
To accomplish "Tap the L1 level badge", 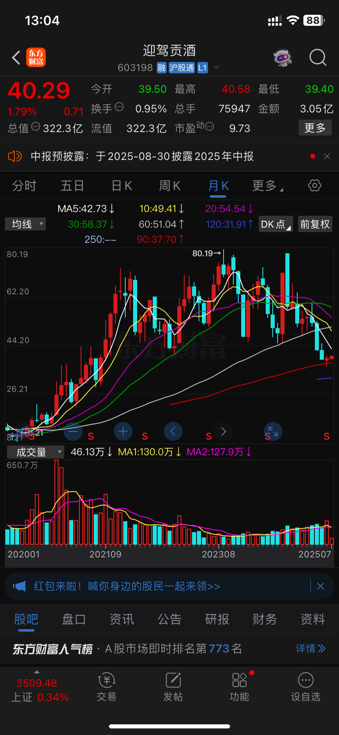I will click(203, 68).
